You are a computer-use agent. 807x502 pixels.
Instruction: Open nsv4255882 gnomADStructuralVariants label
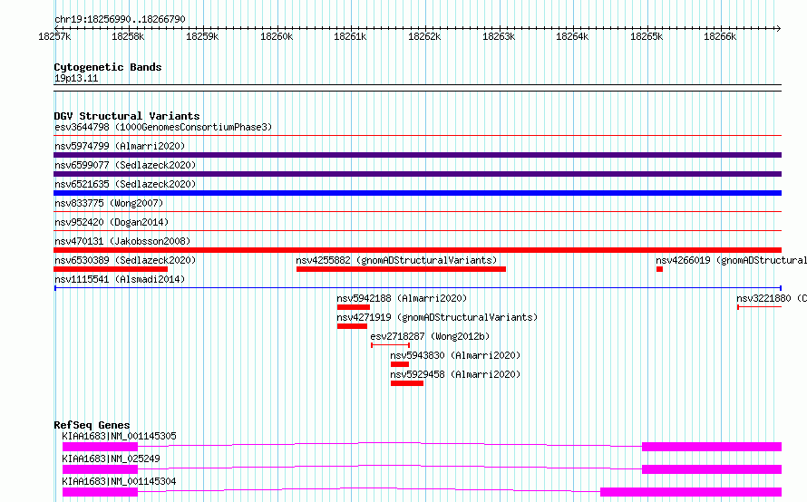[x=396, y=260]
